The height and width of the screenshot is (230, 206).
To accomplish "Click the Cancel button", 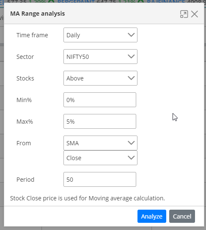I will (182, 216).
